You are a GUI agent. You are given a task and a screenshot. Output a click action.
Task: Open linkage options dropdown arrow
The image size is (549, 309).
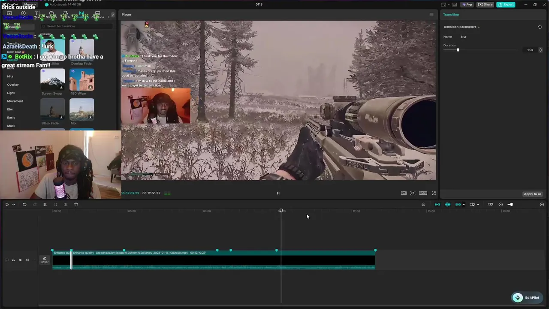[x=464, y=205]
